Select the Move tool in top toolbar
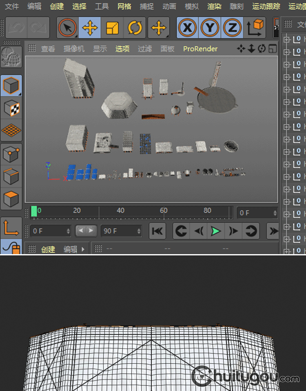306x391 pixels. tap(90, 28)
